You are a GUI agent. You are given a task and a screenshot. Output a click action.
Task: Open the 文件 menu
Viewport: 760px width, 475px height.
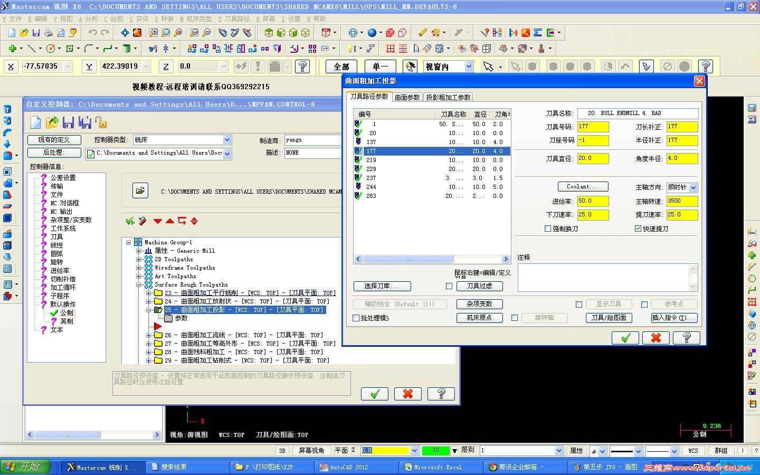click(x=12, y=19)
